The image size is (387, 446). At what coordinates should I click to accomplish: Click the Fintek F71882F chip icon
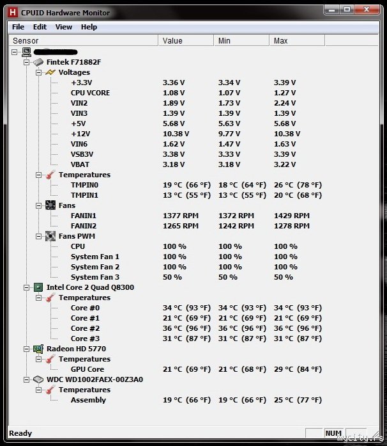pyautogui.click(x=38, y=62)
